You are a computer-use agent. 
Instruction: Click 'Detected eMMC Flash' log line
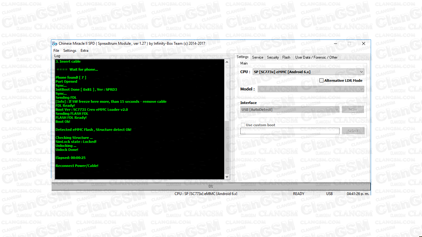93,130
